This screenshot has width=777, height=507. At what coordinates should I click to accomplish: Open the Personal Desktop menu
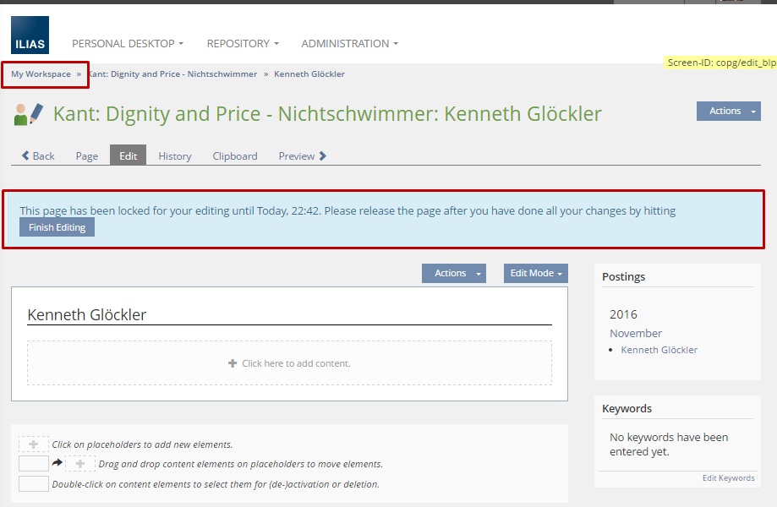click(x=128, y=43)
